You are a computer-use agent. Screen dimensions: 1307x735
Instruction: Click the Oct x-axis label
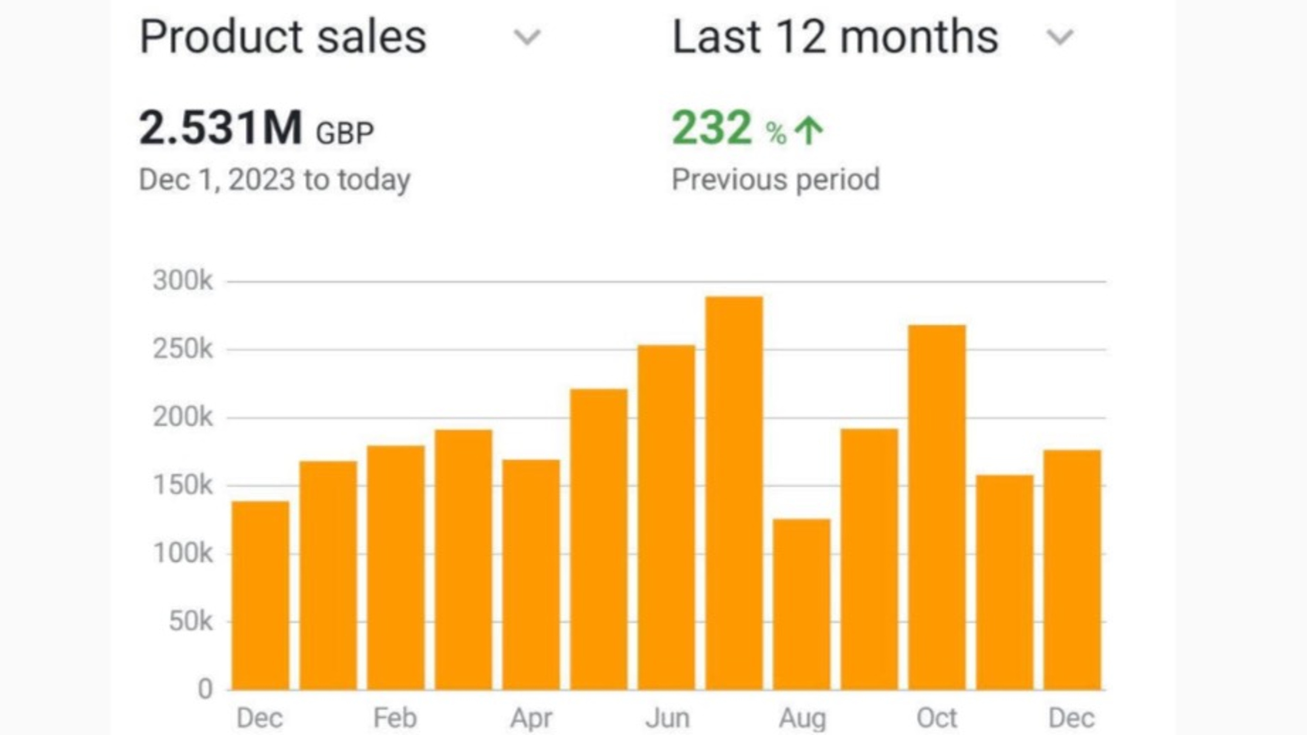tap(936, 718)
